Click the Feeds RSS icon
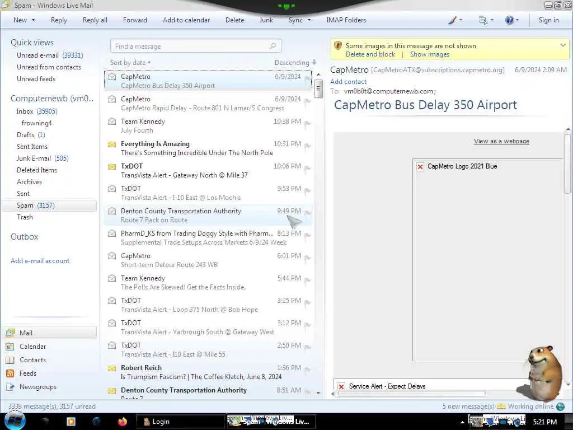Screen dimensions: 573x430 coord(10,373)
